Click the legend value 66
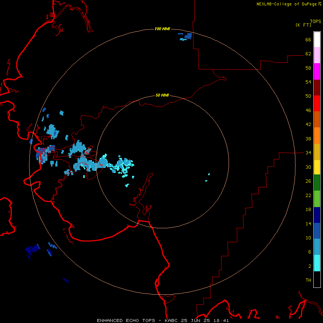Screen dimensions: 323x323 point(308,39)
